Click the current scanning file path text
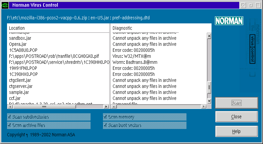263x144 pixels. (78, 18)
